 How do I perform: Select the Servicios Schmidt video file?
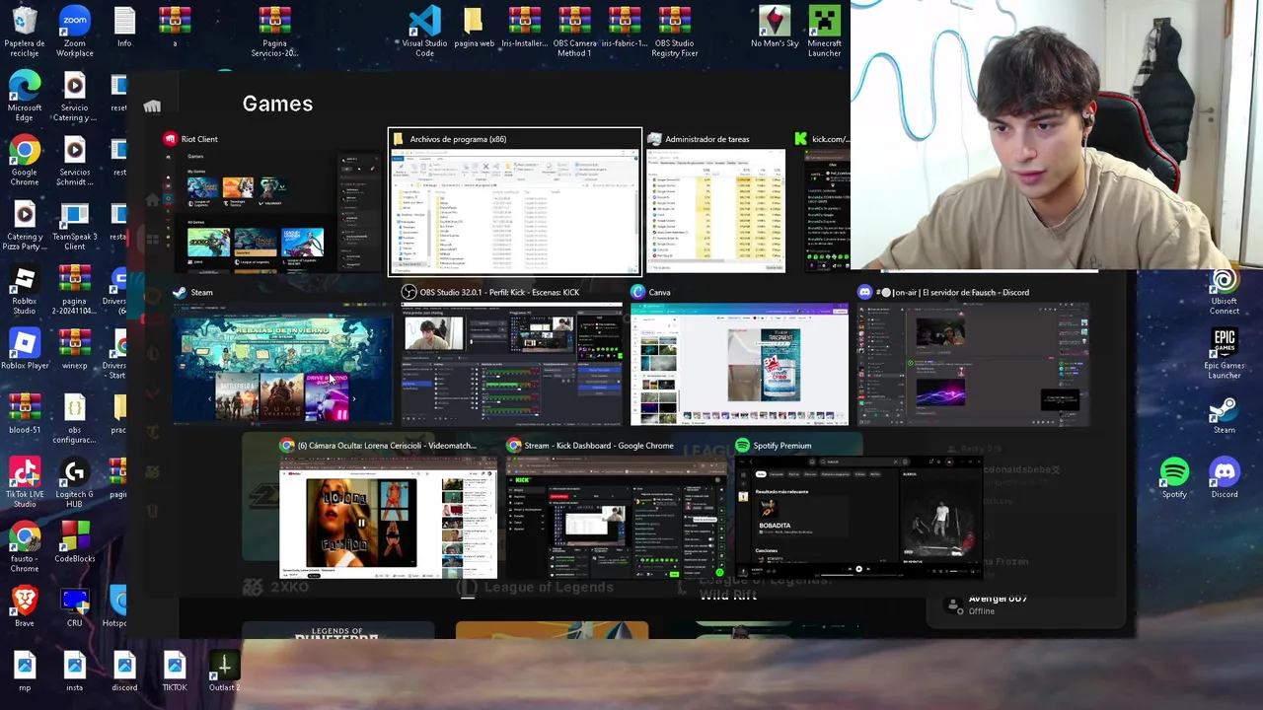74,160
